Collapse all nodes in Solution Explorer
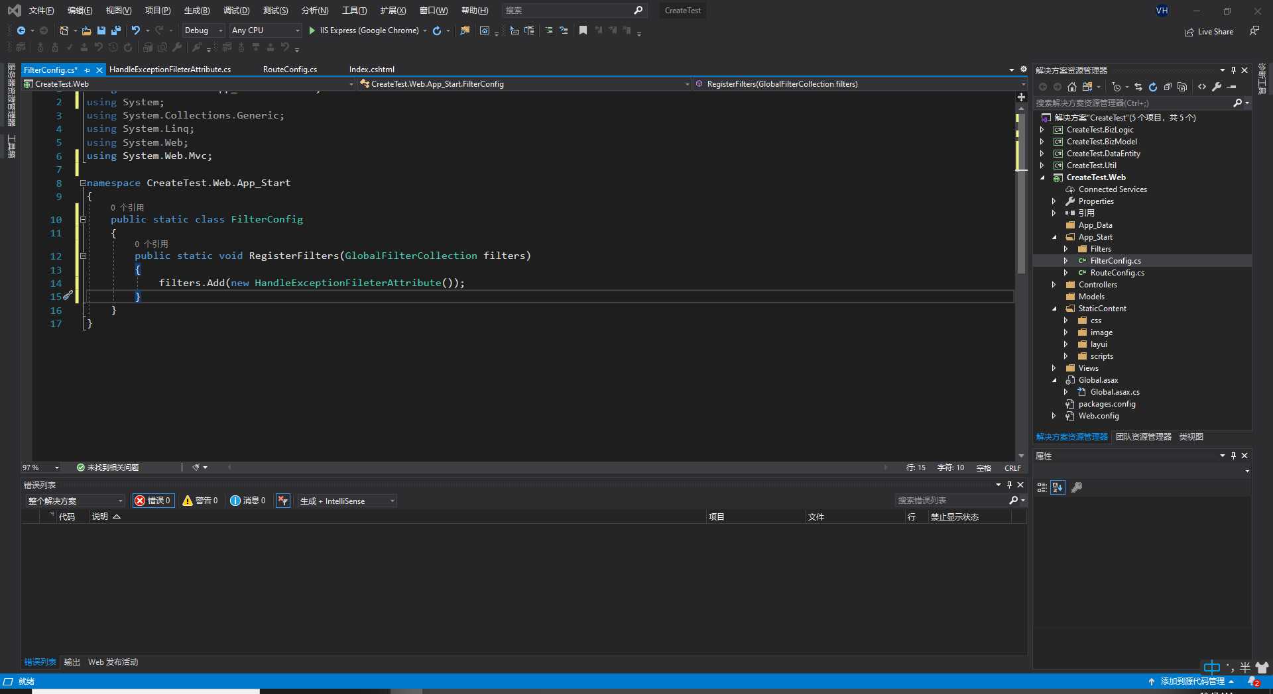 [1168, 87]
